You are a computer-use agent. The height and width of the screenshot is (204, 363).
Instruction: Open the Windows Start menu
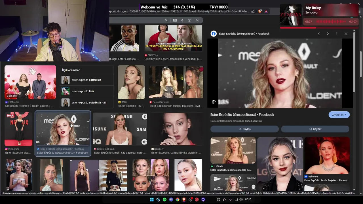tap(152, 199)
